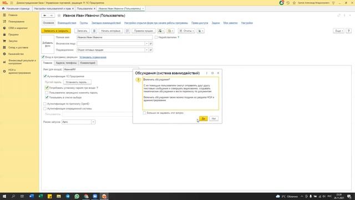Switch to 'Комментарий' tab
The image size is (355, 200).
pos(88,63)
